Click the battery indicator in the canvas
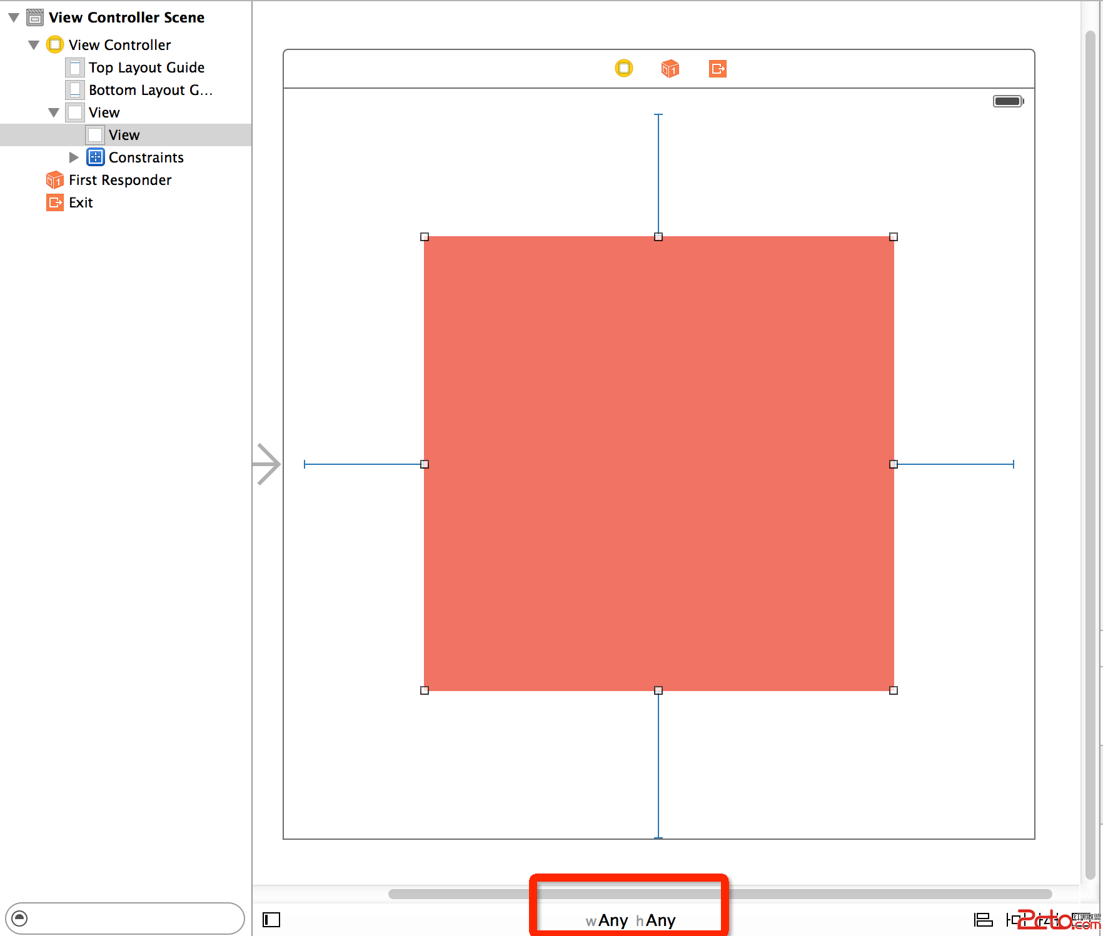 [x=1007, y=101]
